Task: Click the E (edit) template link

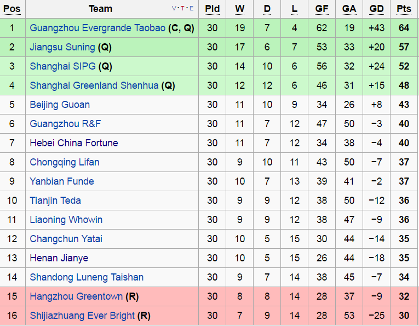Action: (191, 8)
